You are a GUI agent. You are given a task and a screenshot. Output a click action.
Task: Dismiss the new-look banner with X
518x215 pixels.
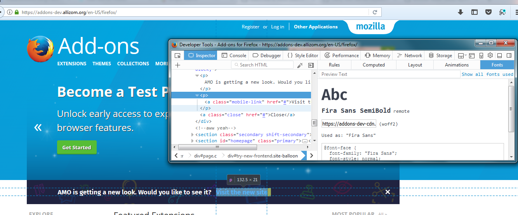click(x=388, y=192)
